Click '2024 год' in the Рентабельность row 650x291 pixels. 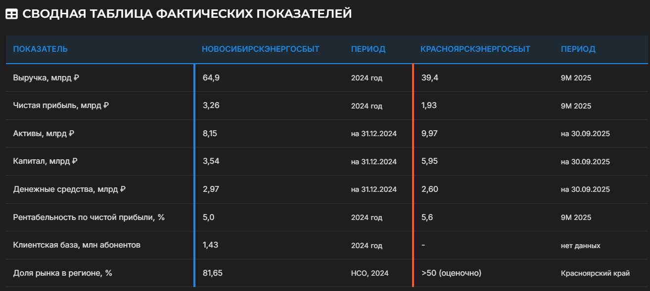coord(367,218)
